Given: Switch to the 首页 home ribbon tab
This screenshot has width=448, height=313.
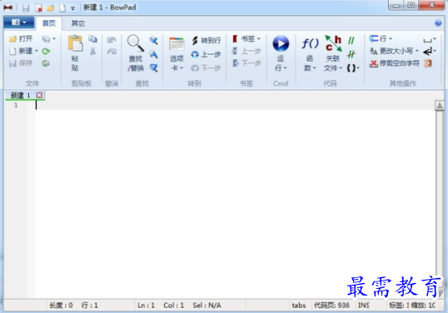Looking at the screenshot, I should [x=49, y=23].
